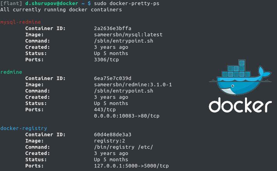Screen dimensions: 277x171
Task: Click container ID 60d4e88de3a3
Action: [113, 135]
